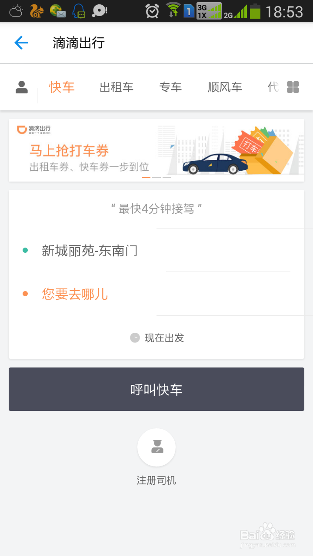Screen dimensions: 313x556
Task: Tap the clock icon beside 现在出发
Action: (135, 338)
